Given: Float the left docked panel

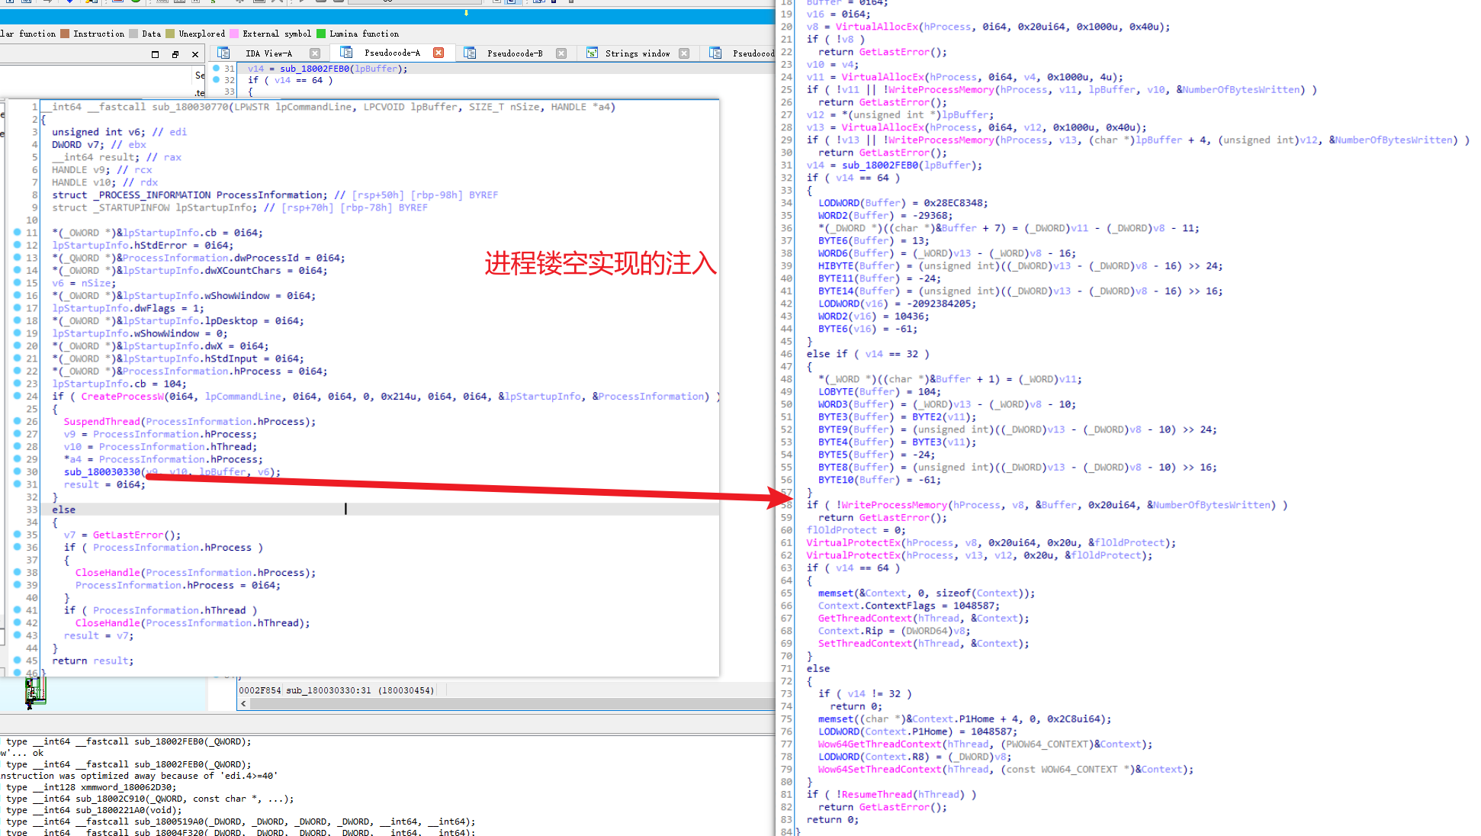Looking at the screenshot, I should point(175,54).
